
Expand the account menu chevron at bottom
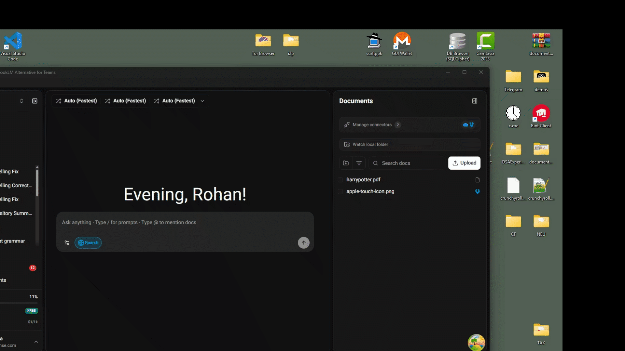pos(36,342)
